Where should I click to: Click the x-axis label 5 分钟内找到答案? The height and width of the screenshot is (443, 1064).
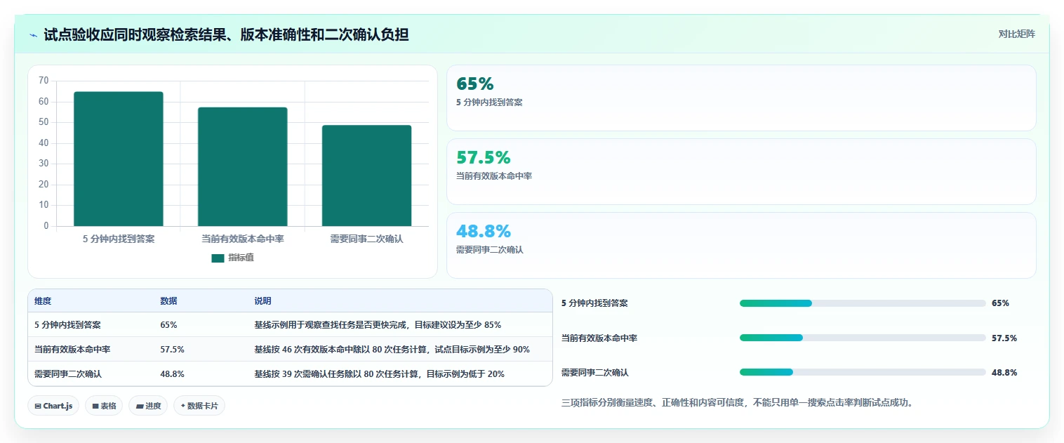tap(119, 239)
